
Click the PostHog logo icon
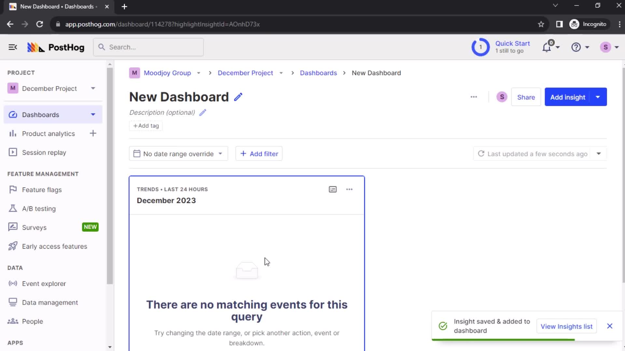click(x=35, y=47)
